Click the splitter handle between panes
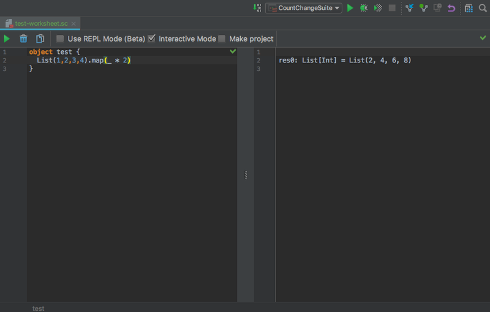 coord(246,175)
